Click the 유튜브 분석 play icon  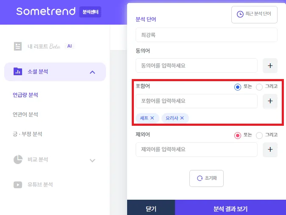18,185
